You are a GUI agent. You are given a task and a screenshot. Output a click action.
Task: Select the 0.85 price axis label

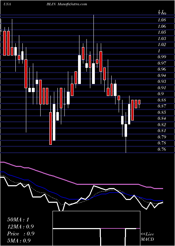click(x=162, y=112)
